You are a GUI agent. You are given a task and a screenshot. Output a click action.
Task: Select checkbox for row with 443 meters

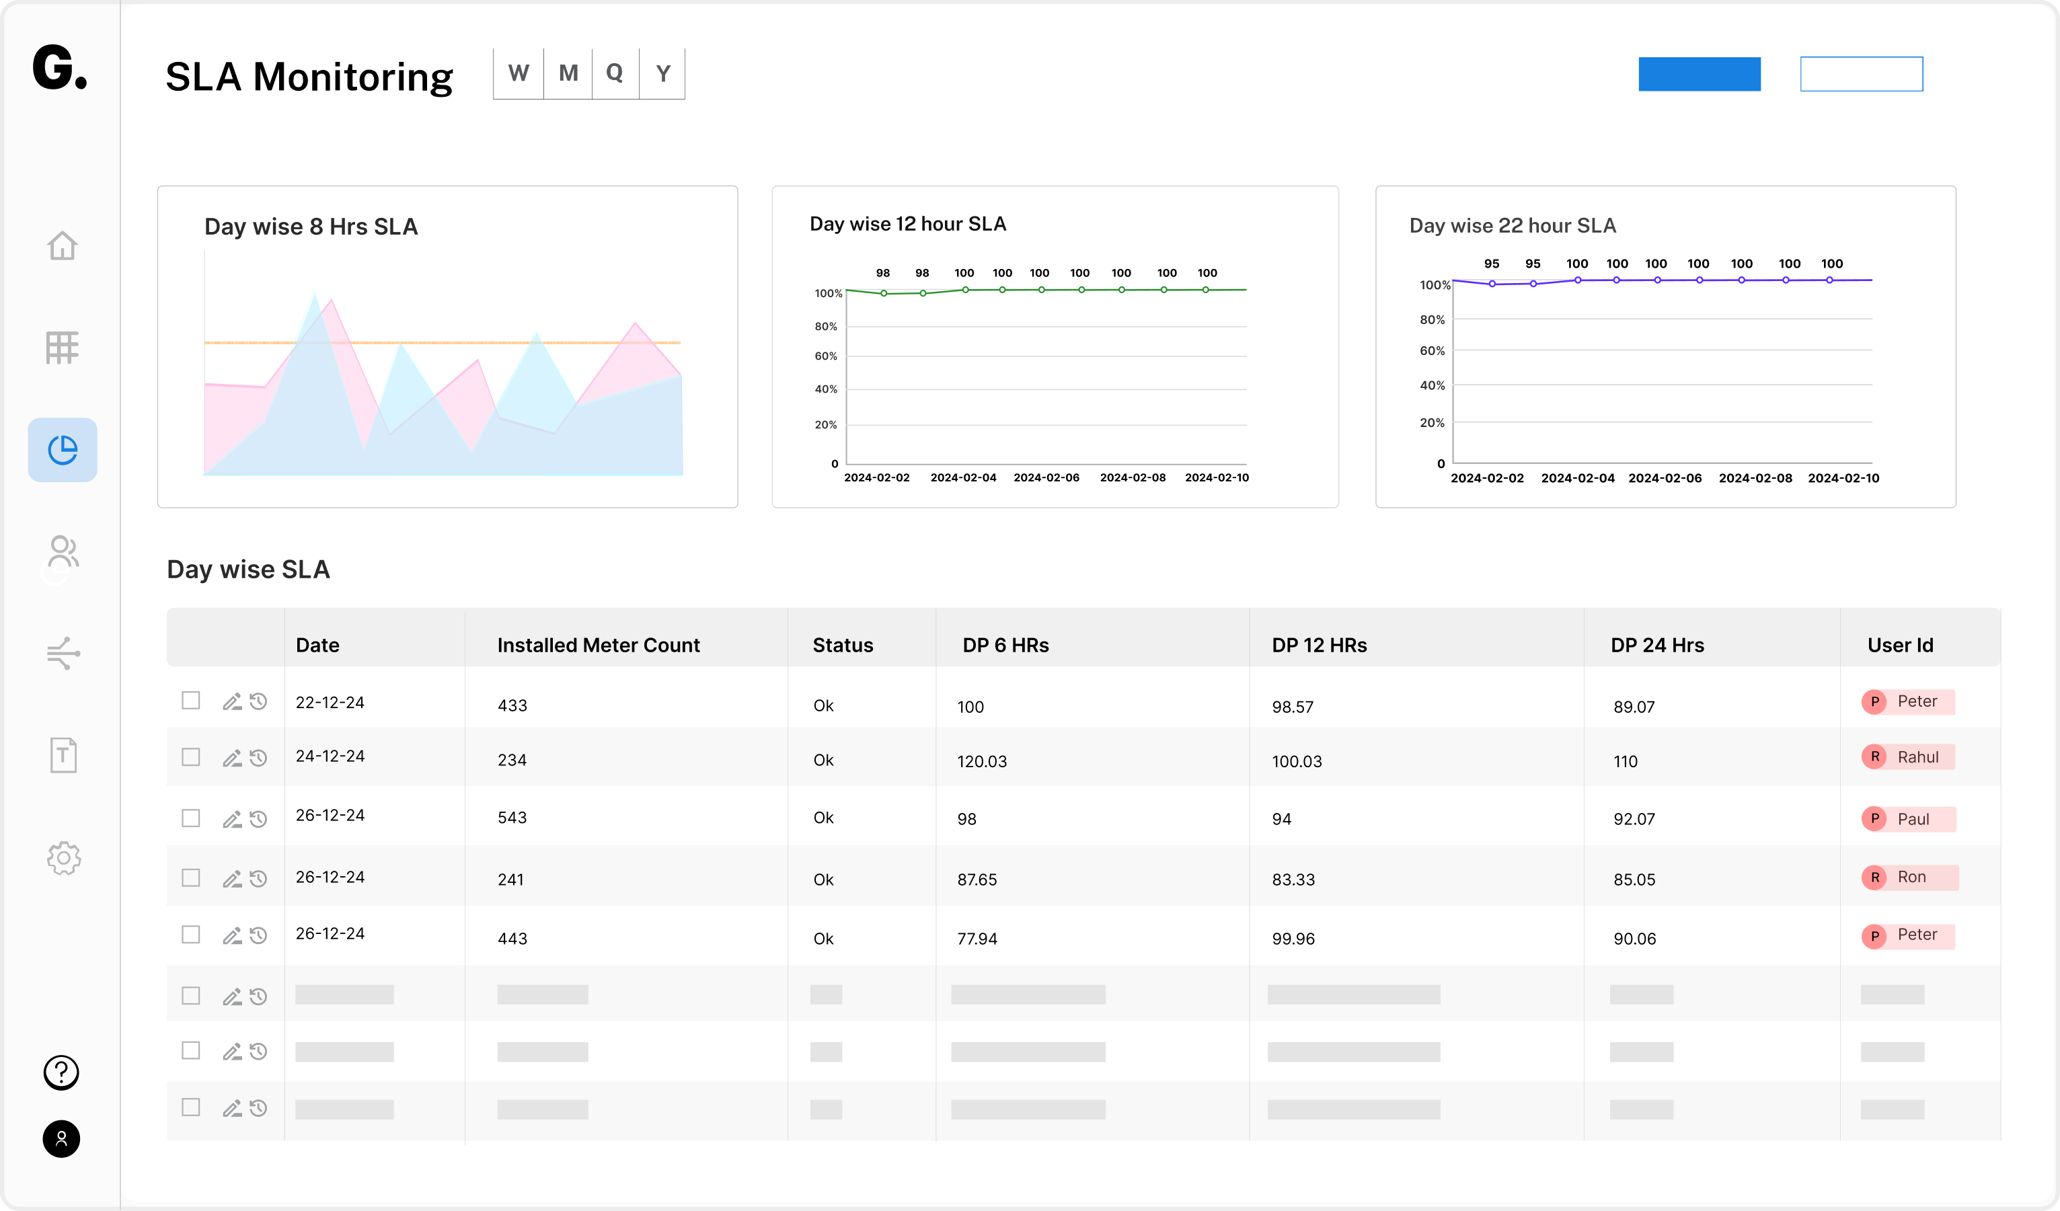pos(190,934)
